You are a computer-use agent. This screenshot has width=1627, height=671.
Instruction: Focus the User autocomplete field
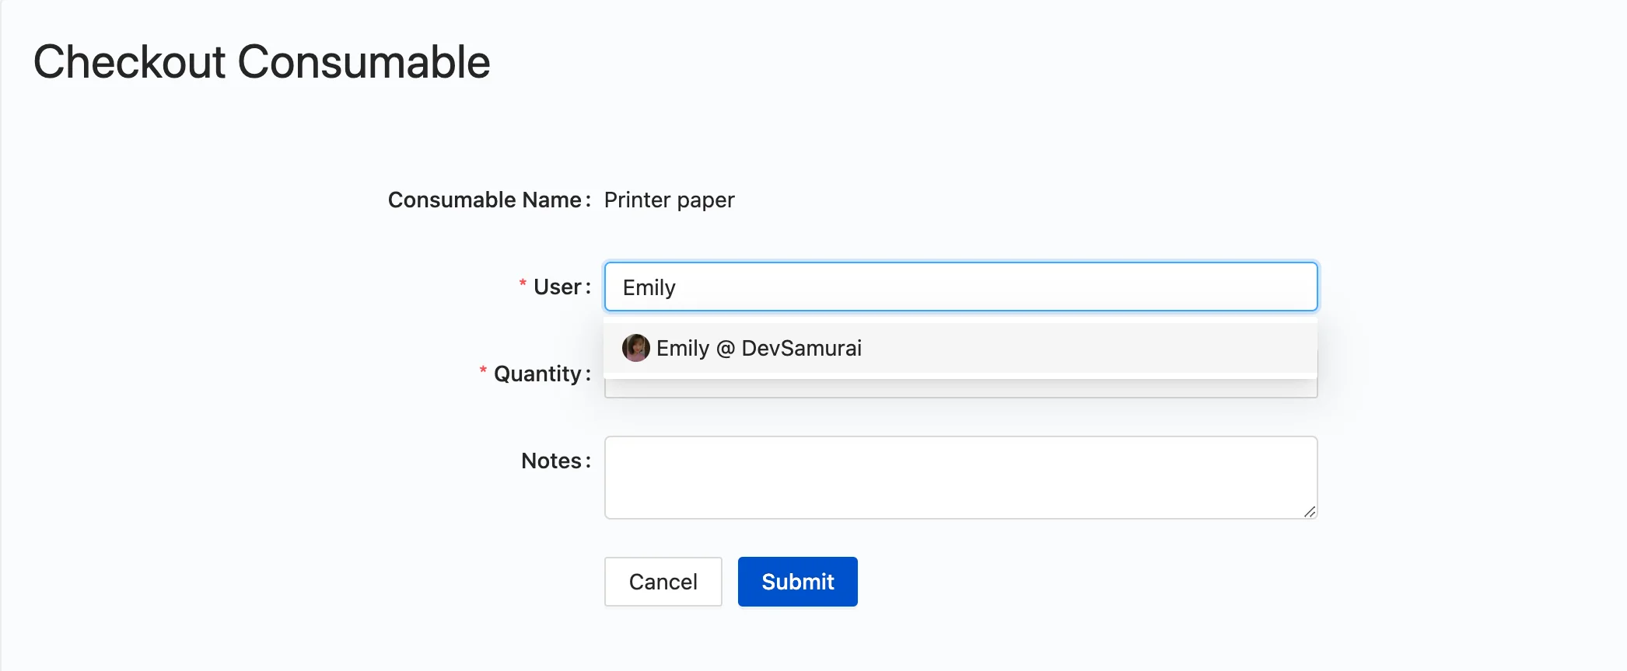pos(960,287)
